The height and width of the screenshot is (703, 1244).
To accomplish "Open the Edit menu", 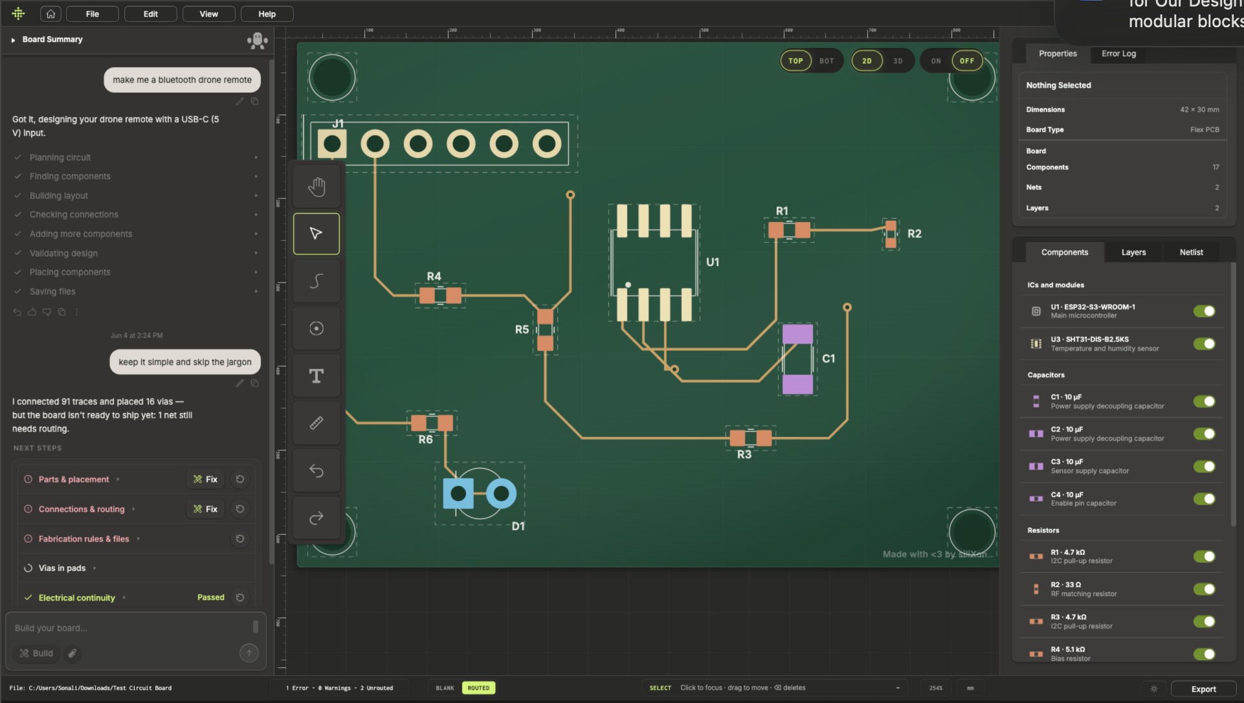I will [x=151, y=14].
